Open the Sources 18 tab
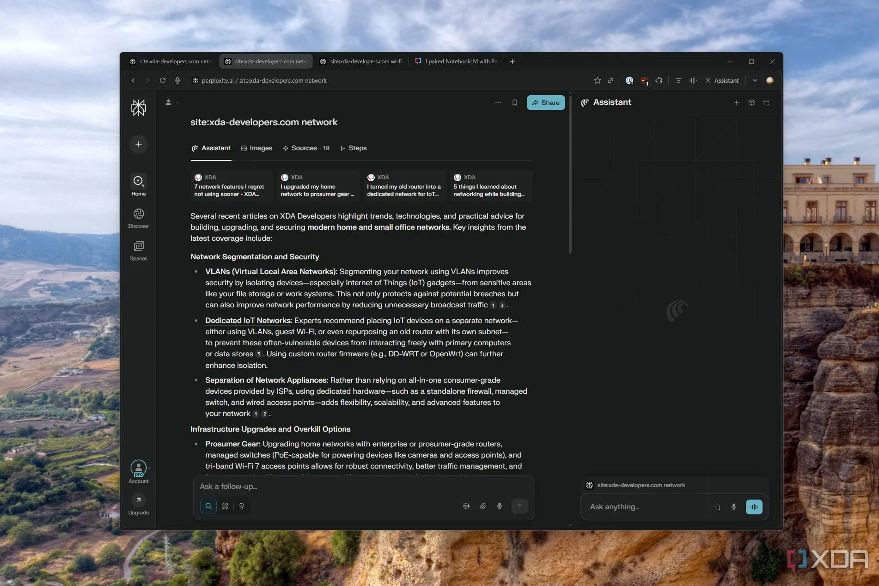This screenshot has width=879, height=586. click(306, 148)
